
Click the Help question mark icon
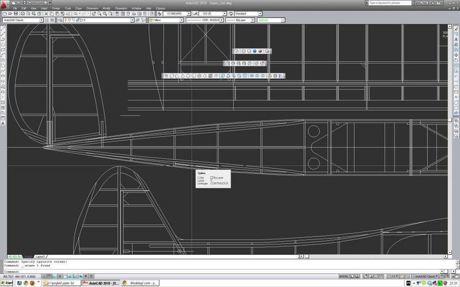[152, 14]
